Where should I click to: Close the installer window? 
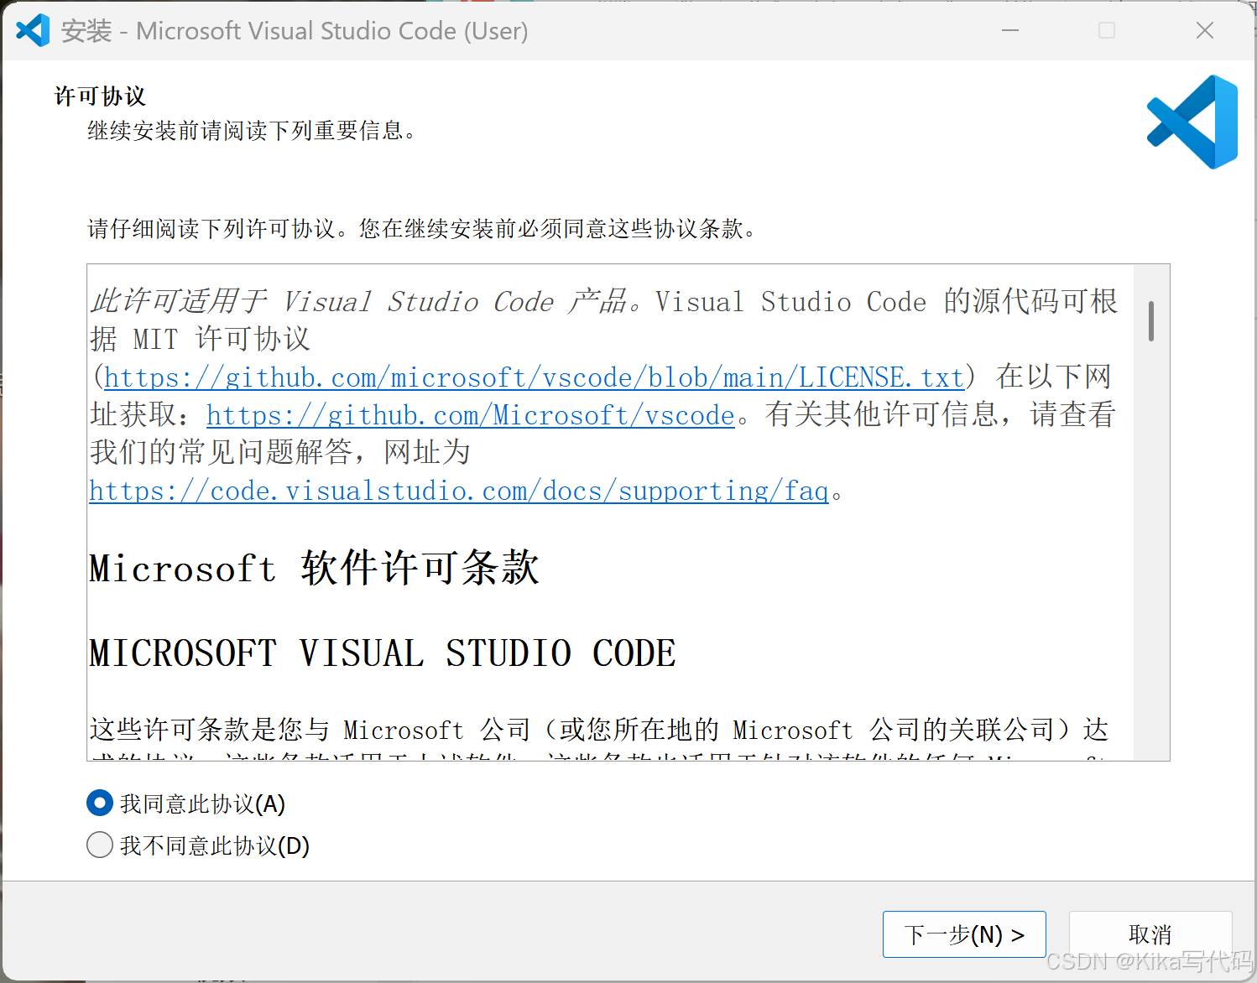click(x=1205, y=30)
